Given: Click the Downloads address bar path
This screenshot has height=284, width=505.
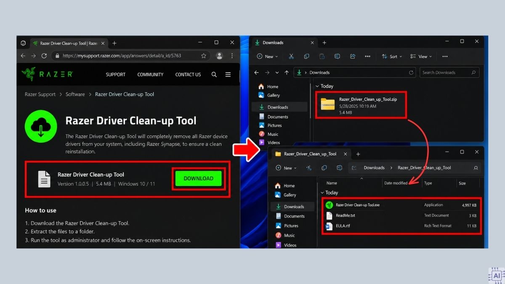Looking at the screenshot, I should pos(355,72).
